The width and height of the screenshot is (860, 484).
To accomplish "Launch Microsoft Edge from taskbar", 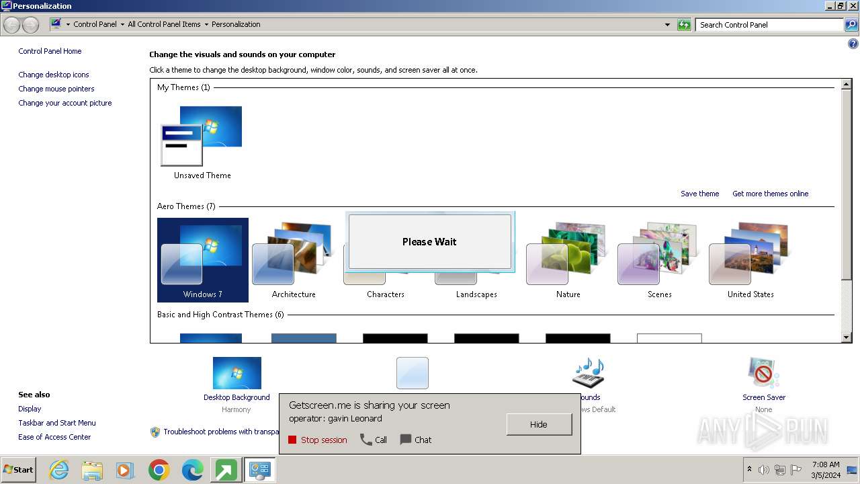I will 192,470.
